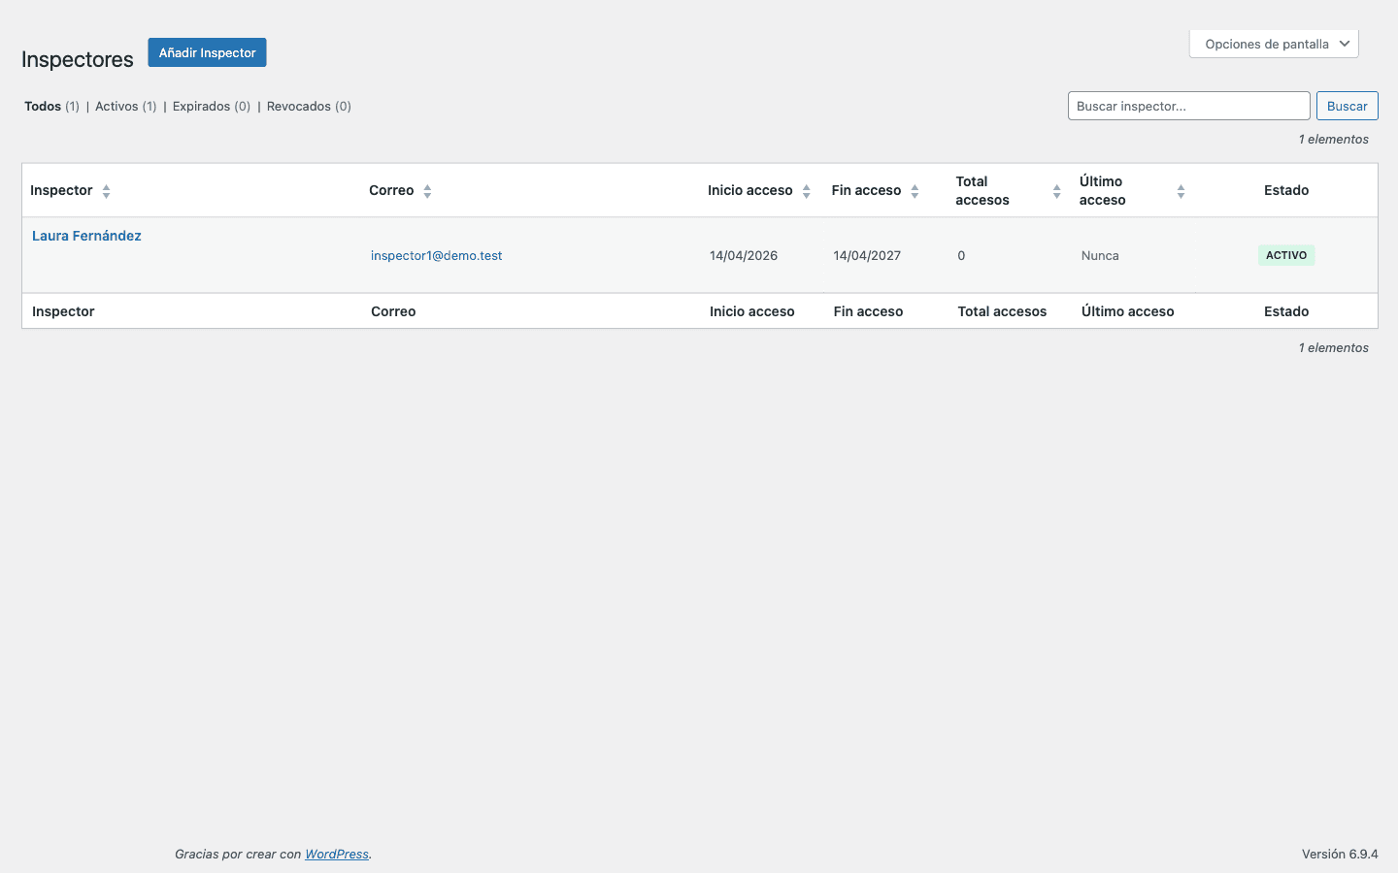Screen dimensions: 1398x873
Task: Click the Inicio acceso sort arrows
Action: click(x=806, y=191)
